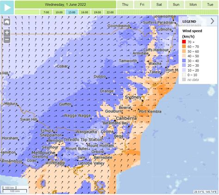Click the Batemans Bay map label
The image size is (219, 195).
point(116,123)
